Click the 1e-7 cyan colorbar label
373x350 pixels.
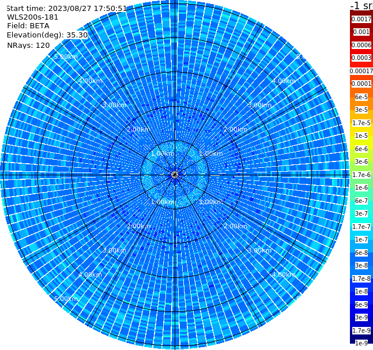[x=361, y=239]
